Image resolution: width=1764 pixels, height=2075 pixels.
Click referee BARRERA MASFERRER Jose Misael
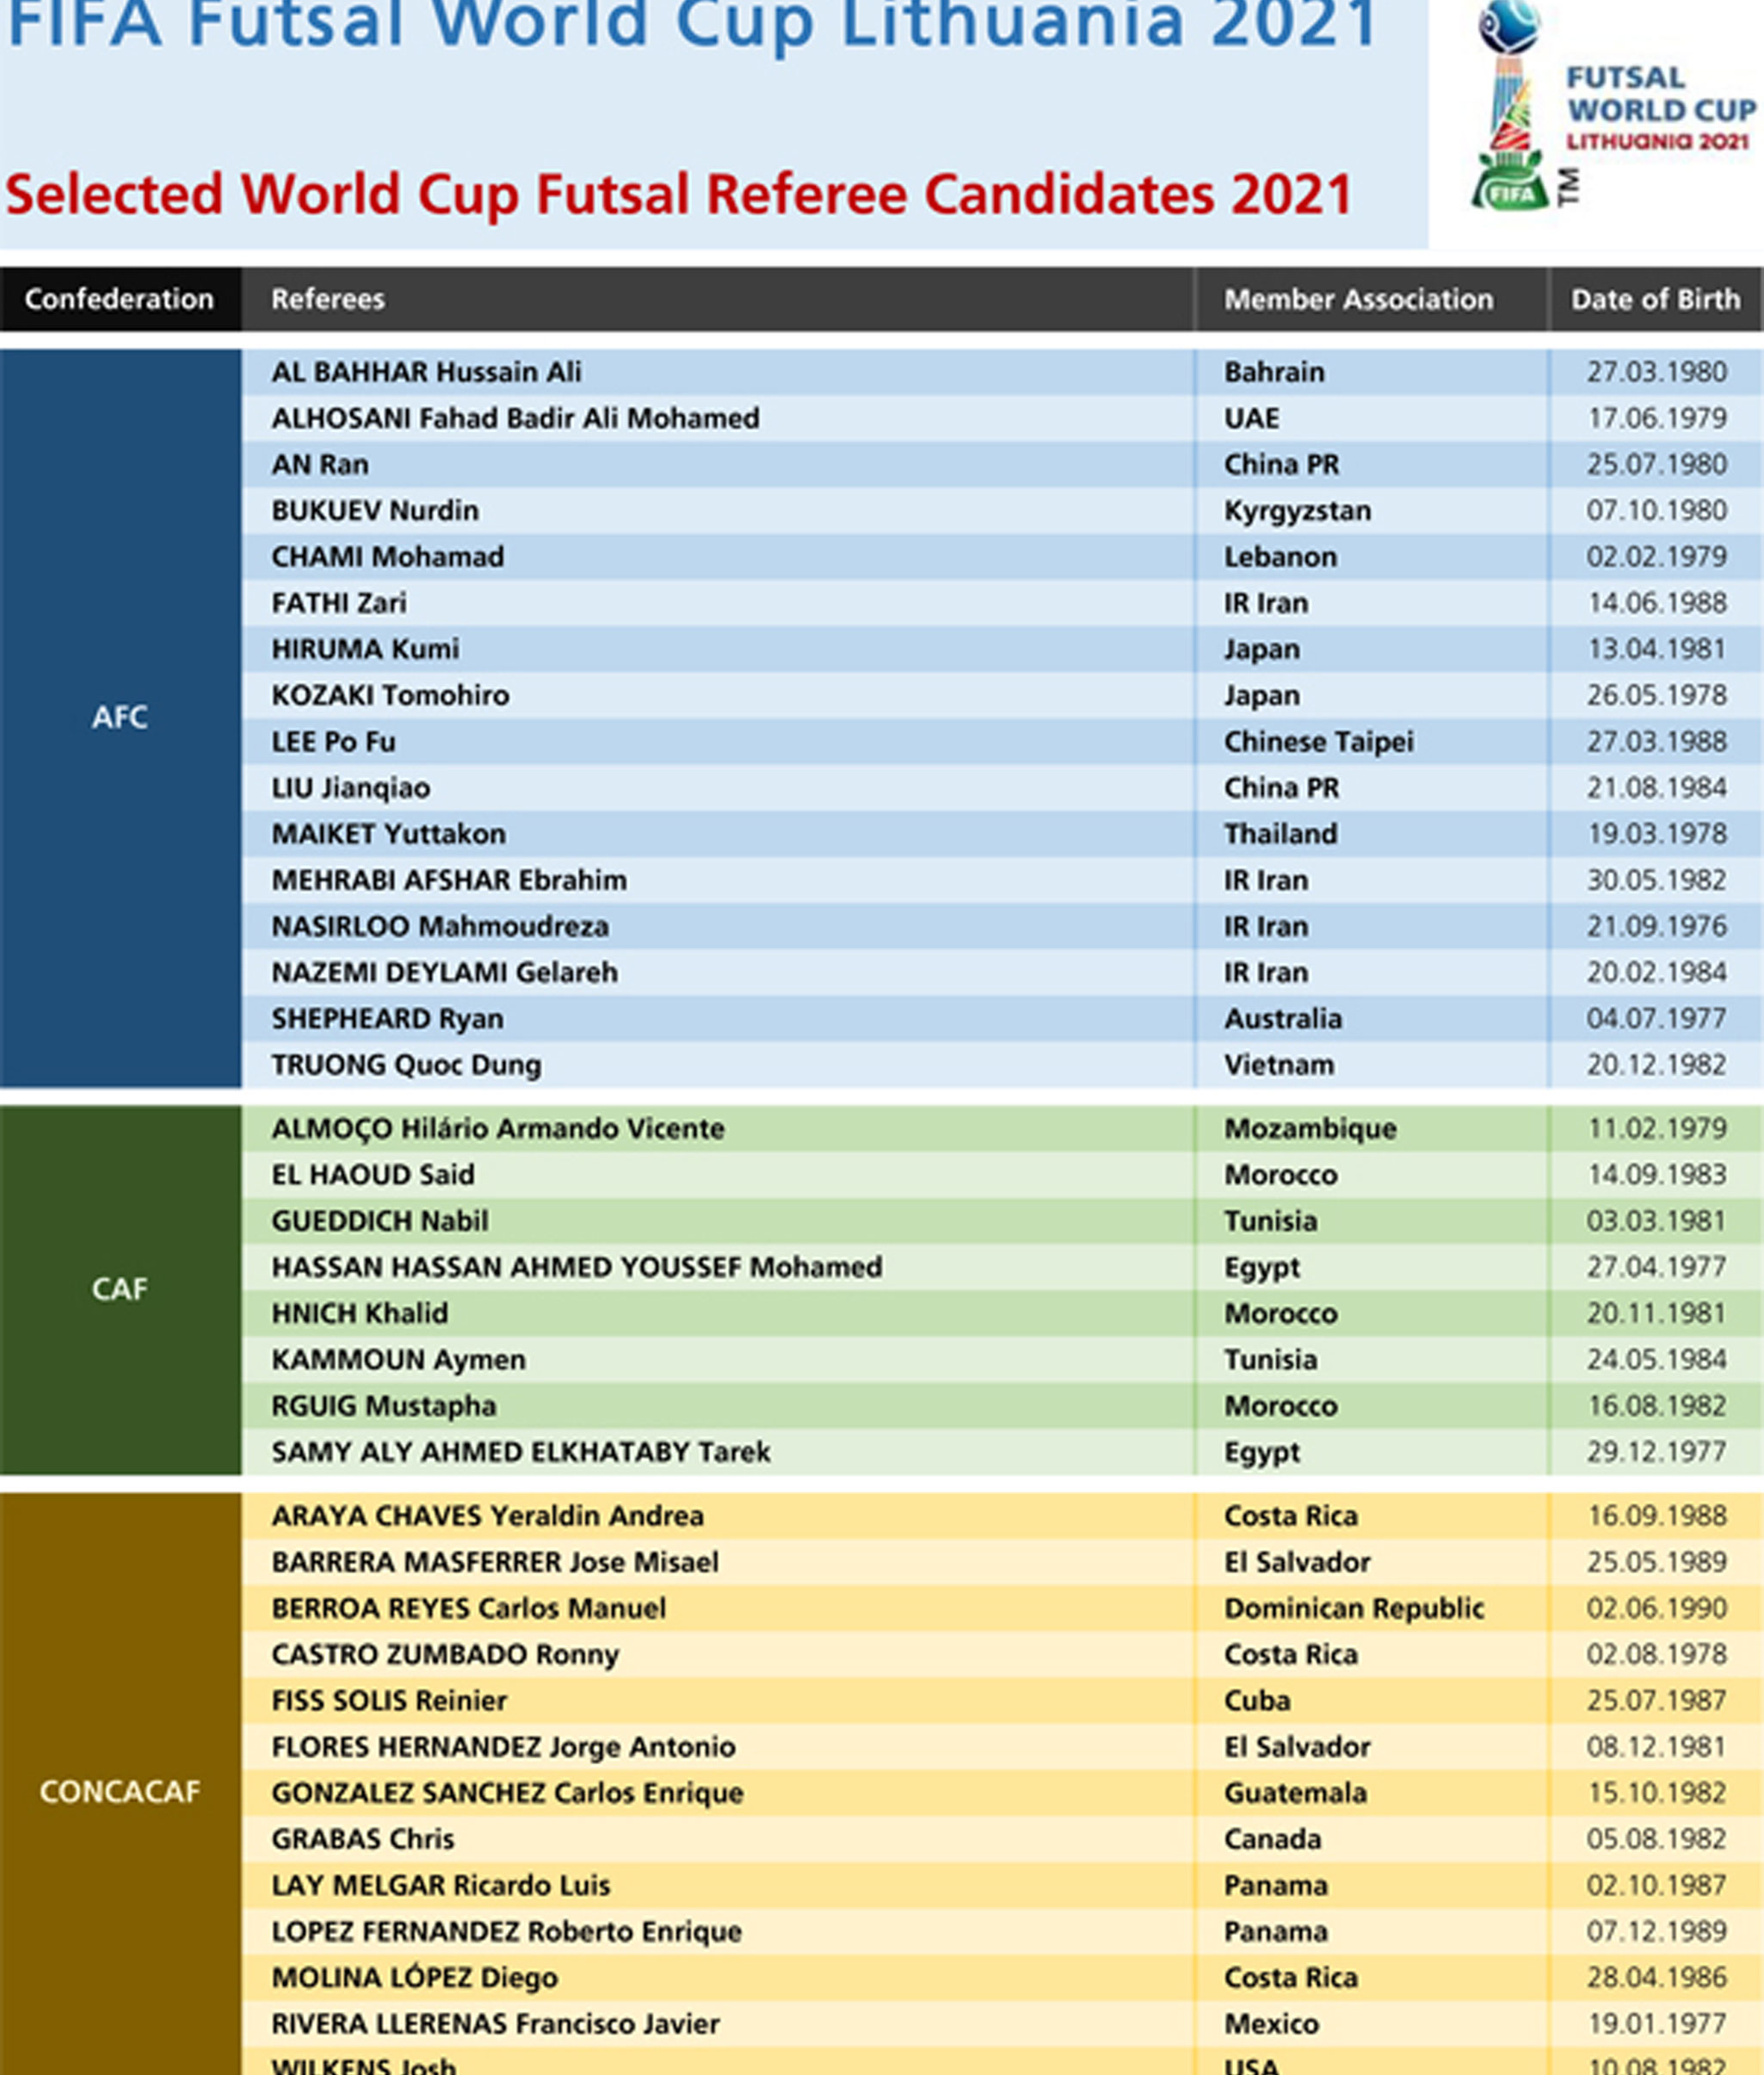(495, 1562)
